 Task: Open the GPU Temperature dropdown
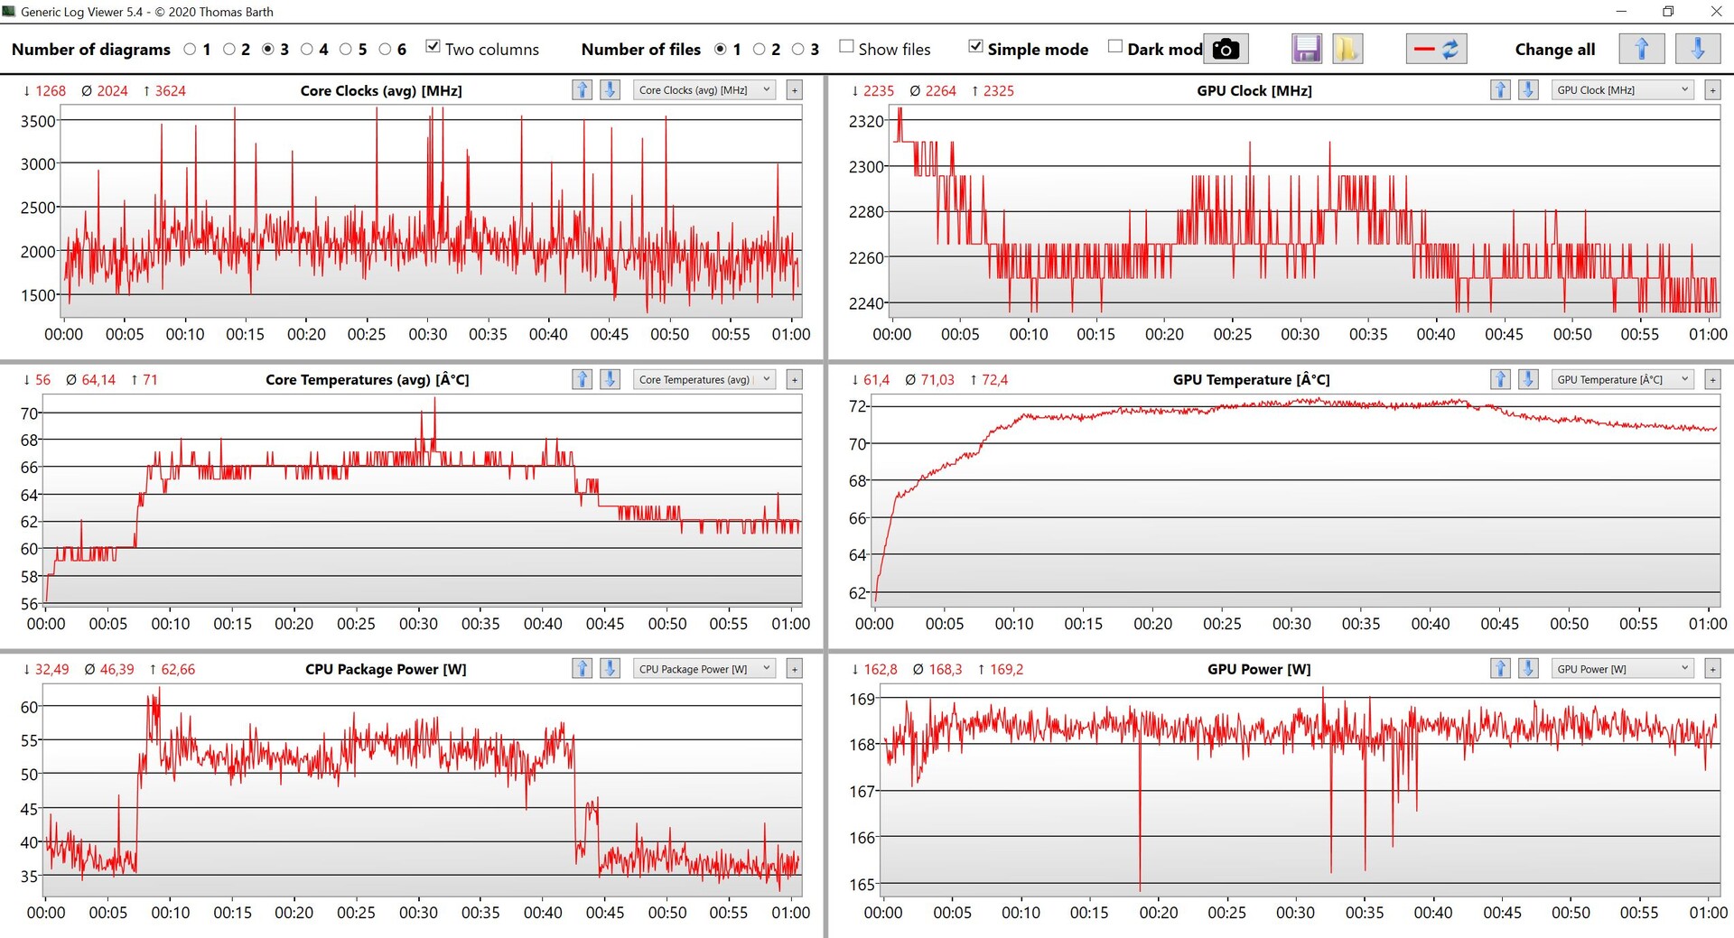click(1622, 379)
